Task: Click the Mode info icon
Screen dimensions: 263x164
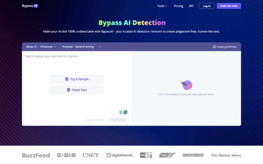Action: 35,47
